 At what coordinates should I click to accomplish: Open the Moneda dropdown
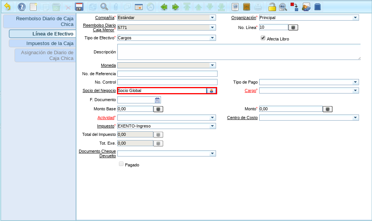pyautogui.click(x=212, y=65)
